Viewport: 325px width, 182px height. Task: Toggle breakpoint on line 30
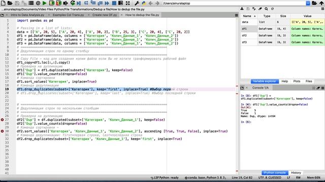click(2, 131)
